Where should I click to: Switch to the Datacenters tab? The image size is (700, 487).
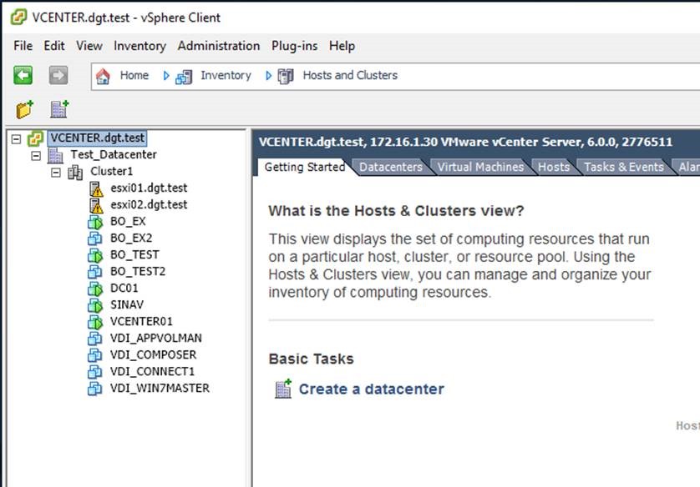(x=391, y=167)
